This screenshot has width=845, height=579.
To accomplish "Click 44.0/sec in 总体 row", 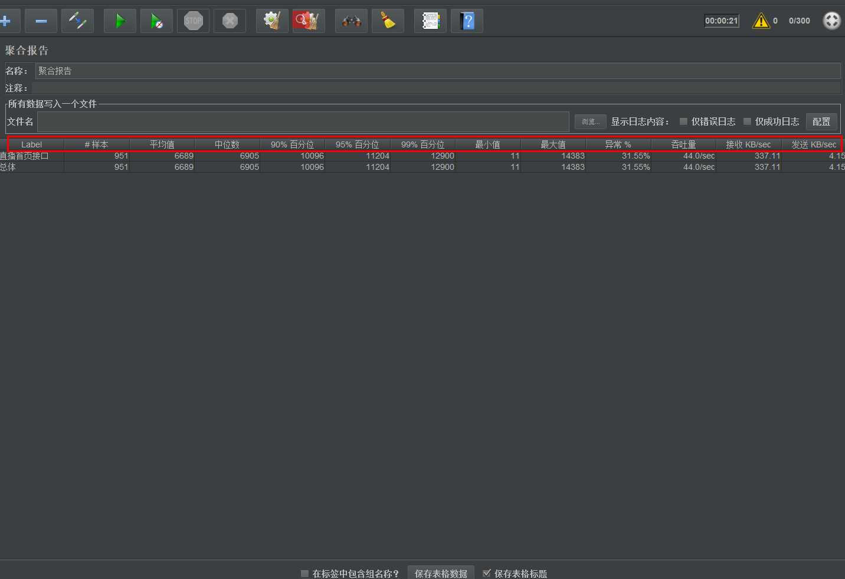I will (x=699, y=167).
